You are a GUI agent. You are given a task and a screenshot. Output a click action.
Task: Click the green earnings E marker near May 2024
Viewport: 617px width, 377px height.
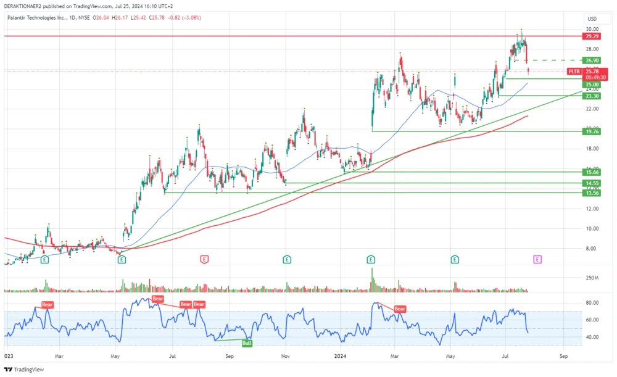coord(455,260)
